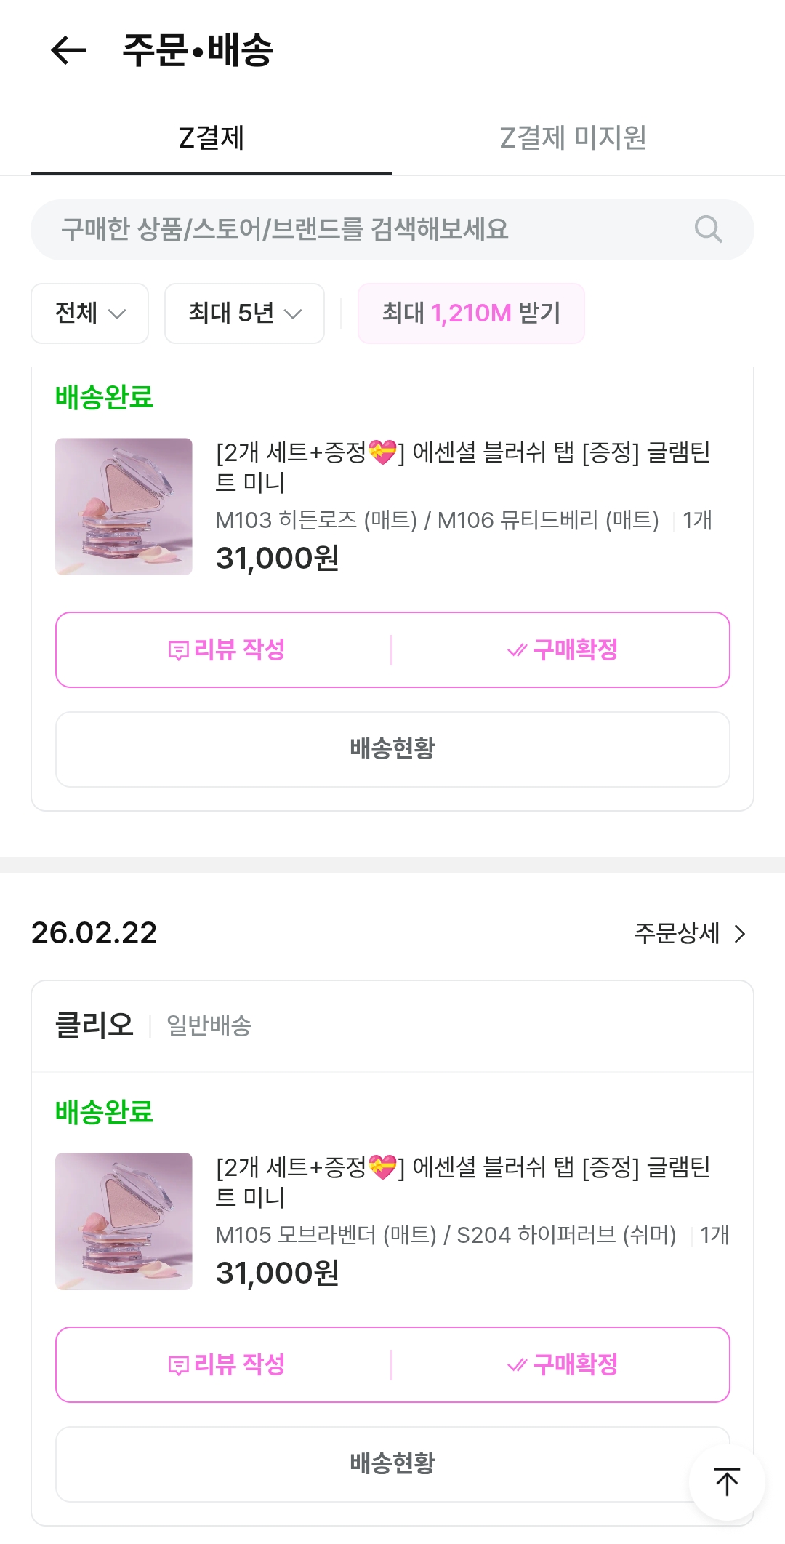Switch to the Z결제 미지원 tab
Screen dimensions: 785x1544
573,137
